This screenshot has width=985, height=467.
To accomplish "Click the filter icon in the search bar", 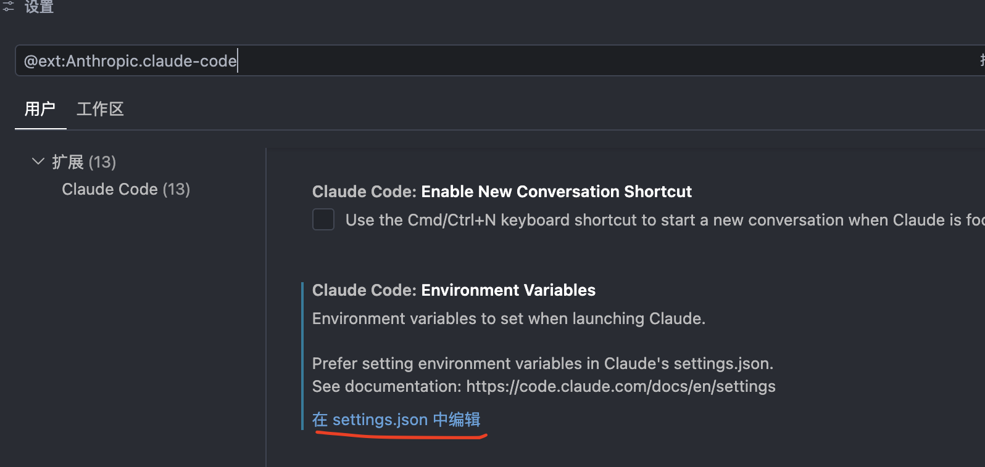I will 980,60.
